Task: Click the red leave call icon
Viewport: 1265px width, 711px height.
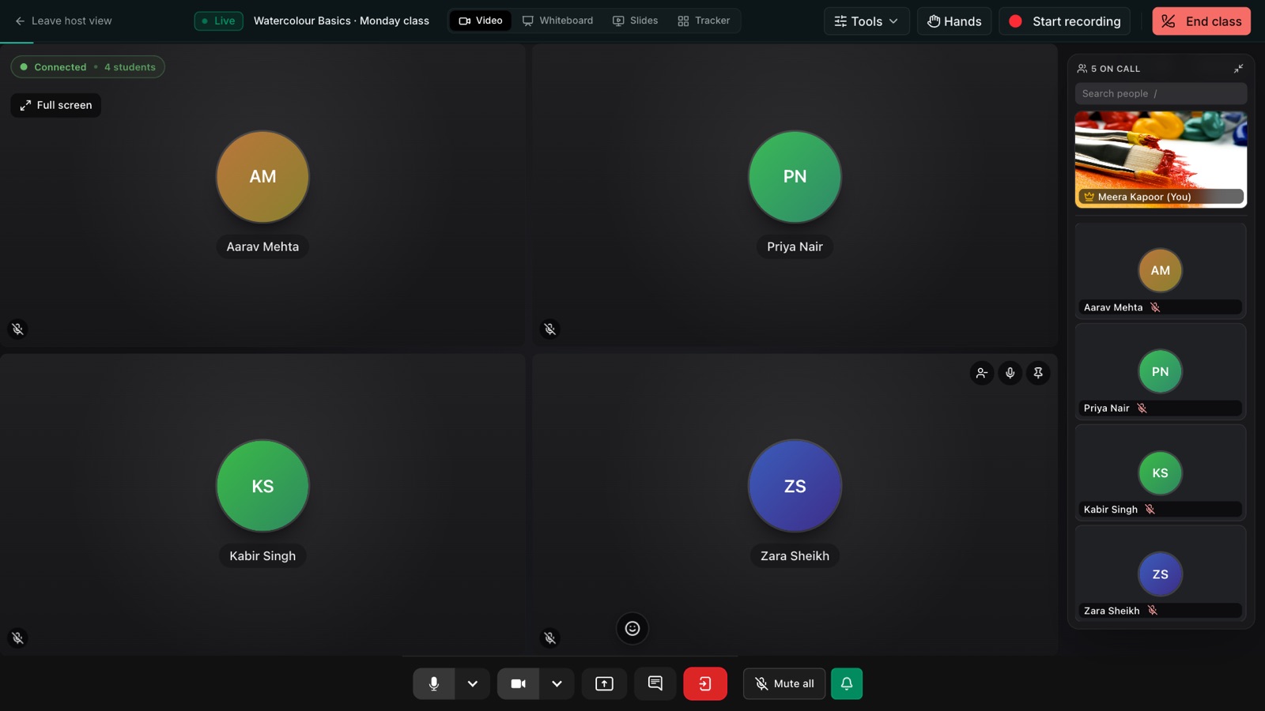Action: click(705, 684)
